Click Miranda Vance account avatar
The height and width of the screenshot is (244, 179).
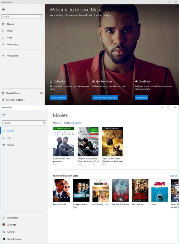click(x=3, y=93)
